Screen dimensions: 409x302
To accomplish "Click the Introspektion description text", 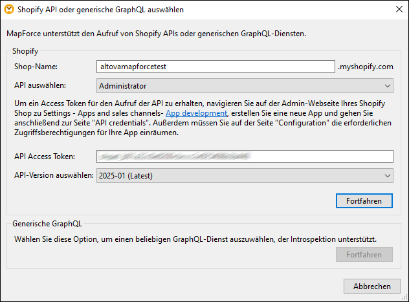I will point(195,239).
